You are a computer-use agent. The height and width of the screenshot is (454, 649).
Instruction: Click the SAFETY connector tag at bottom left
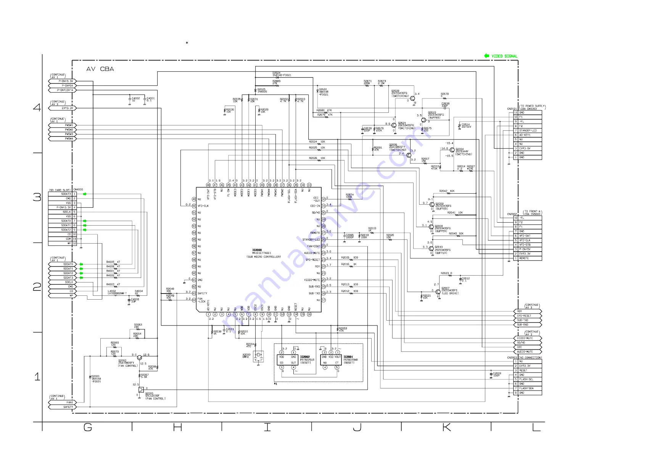click(63, 407)
